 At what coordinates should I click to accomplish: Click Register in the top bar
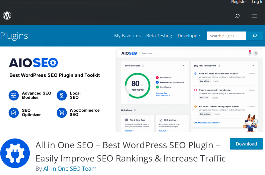tap(239, 2)
